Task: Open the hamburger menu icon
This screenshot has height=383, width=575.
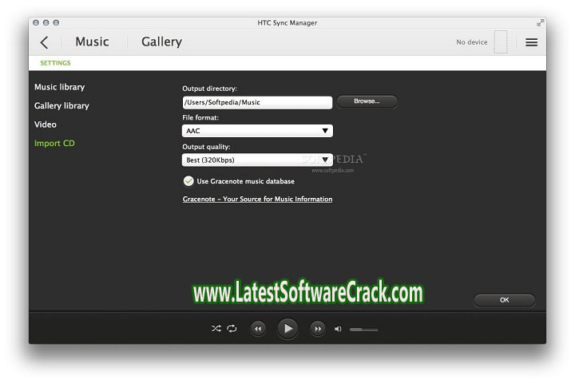Action: click(531, 42)
